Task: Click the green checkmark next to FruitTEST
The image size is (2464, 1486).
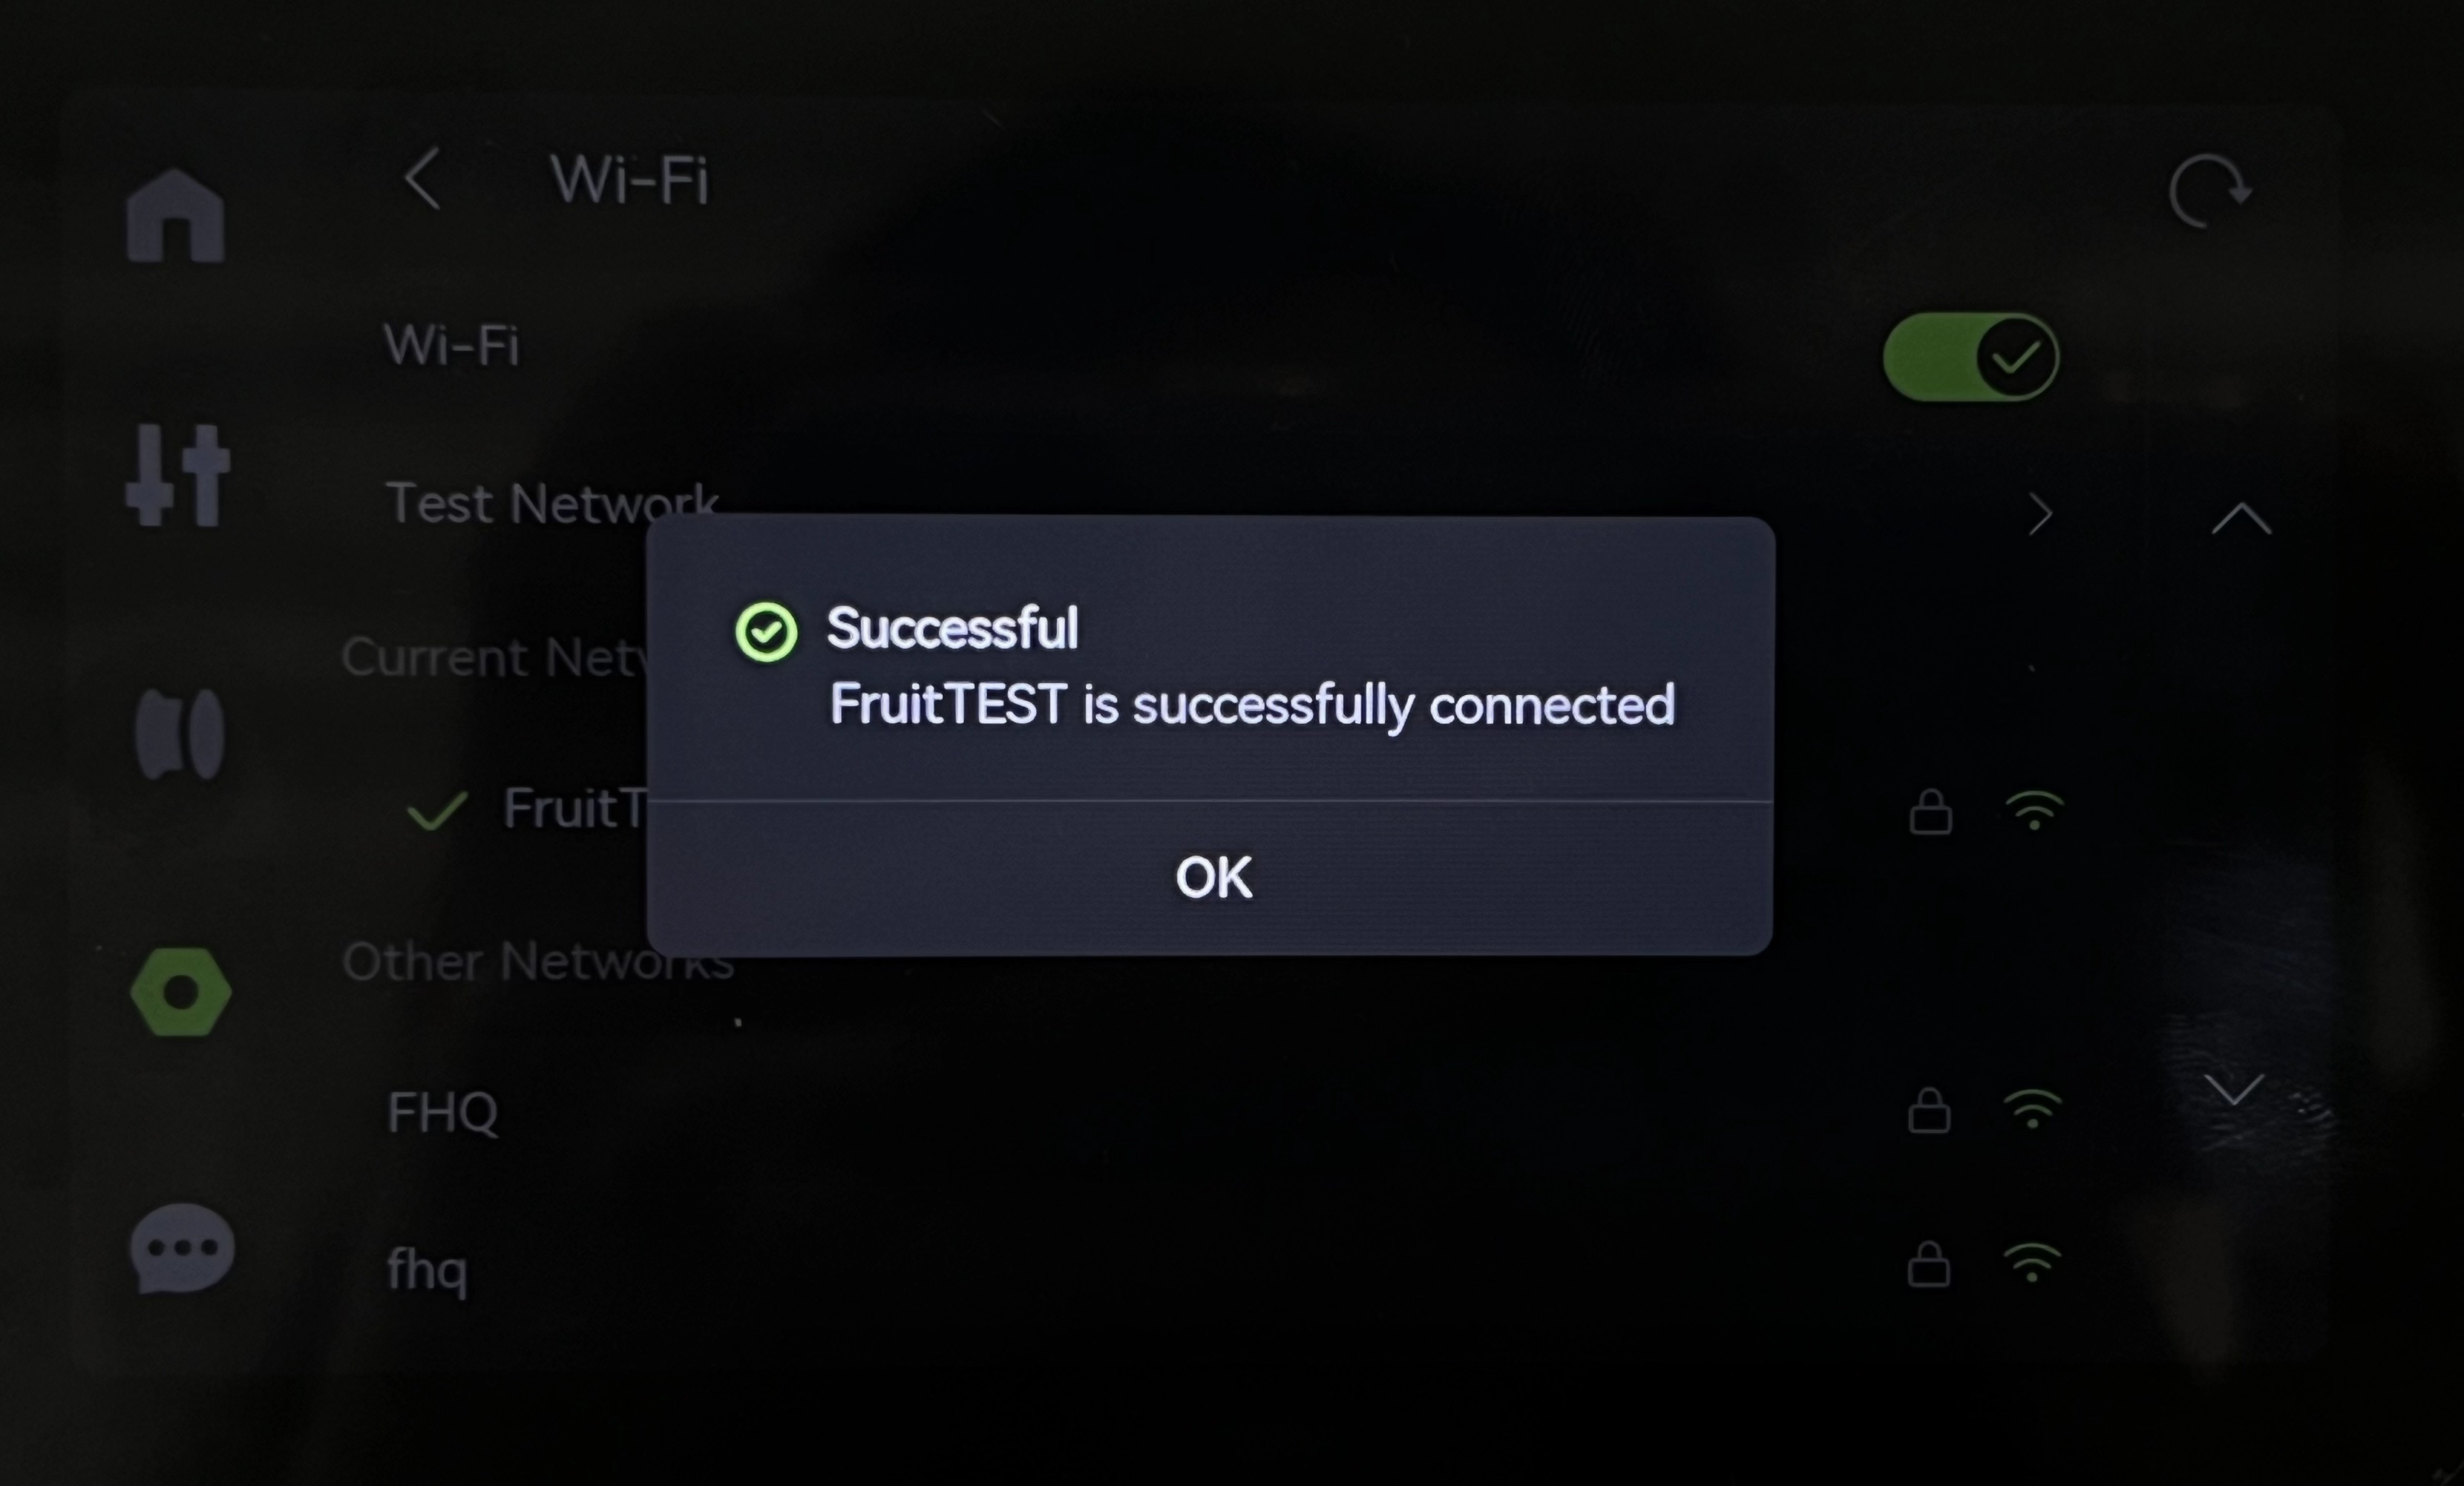Action: click(438, 810)
